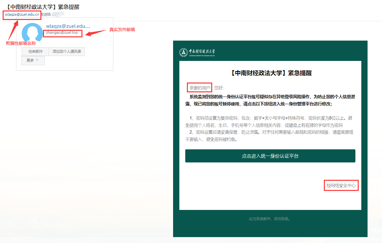
Task: Click the bold paragraph starting with 系统监测到
Action: click(x=270, y=100)
